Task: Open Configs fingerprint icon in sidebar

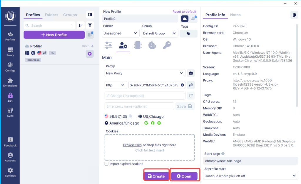Action: pyautogui.click(x=10, y=67)
